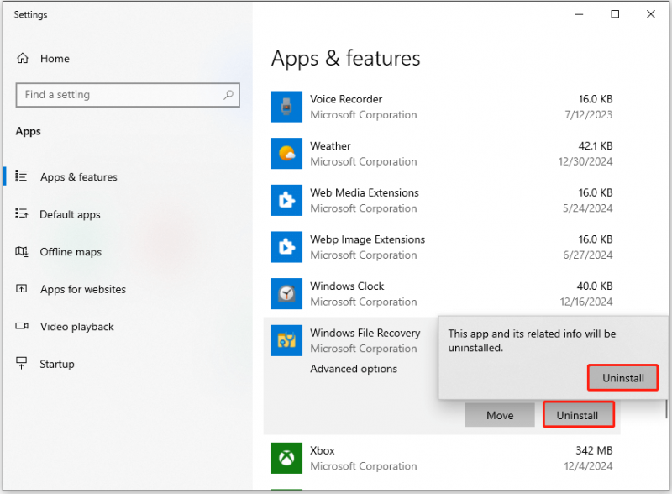Click the Windows File Recovery title text
The width and height of the screenshot is (672, 494).
pos(365,333)
